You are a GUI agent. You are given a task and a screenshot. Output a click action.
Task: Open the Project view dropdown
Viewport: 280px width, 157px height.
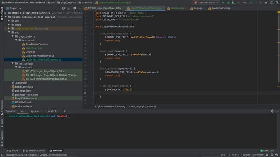tap(14, 8)
